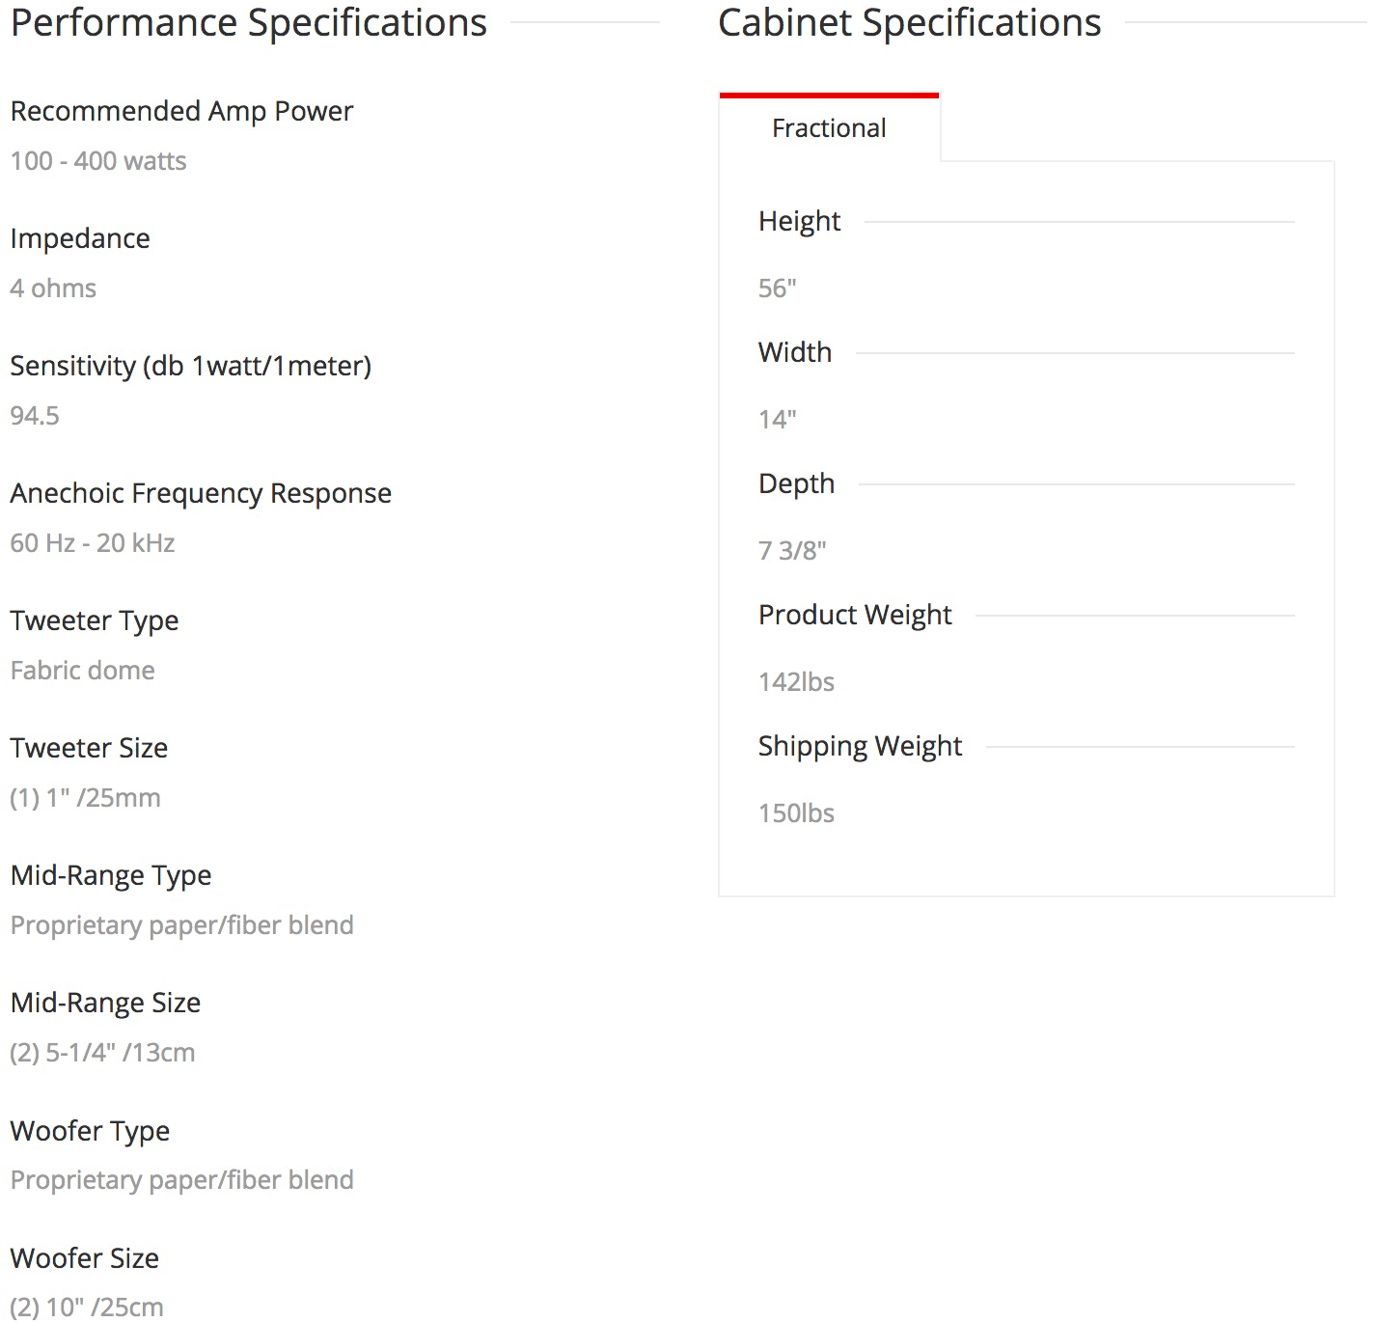Click the 150lbs shipping weight value
Screen dimensions: 1374x1322
796,813
